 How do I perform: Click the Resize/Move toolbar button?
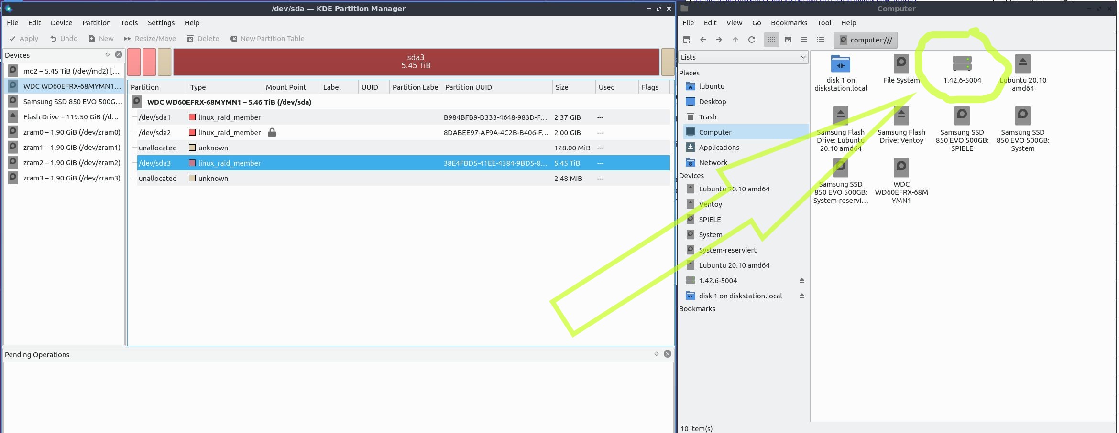[x=150, y=39]
